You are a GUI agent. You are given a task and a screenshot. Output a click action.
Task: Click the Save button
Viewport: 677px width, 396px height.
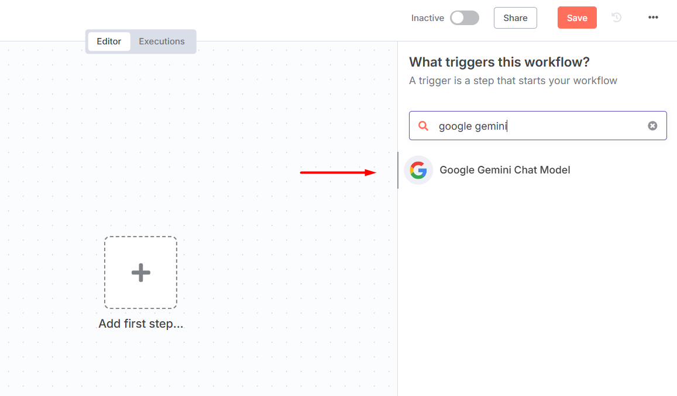pos(577,18)
